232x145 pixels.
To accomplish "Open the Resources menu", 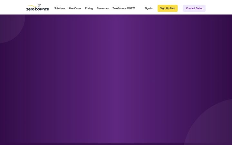I will pos(103,8).
